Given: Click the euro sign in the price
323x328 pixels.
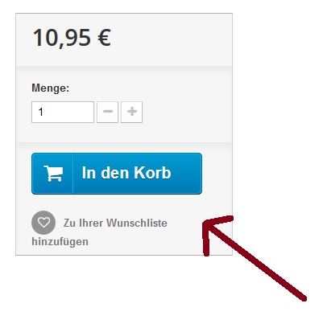Looking at the screenshot, I should [104, 38].
